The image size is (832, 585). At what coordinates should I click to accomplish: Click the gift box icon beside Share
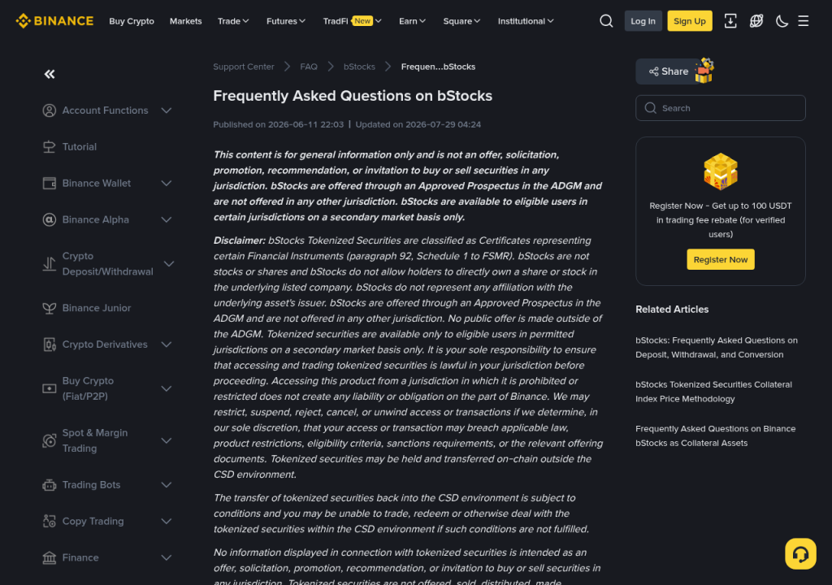click(704, 71)
